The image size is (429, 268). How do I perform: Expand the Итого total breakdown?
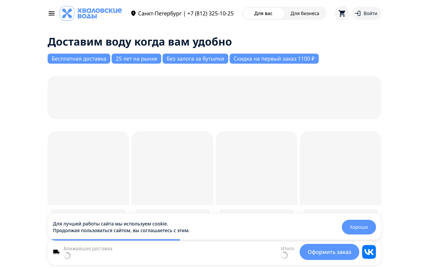pyautogui.click(x=288, y=248)
